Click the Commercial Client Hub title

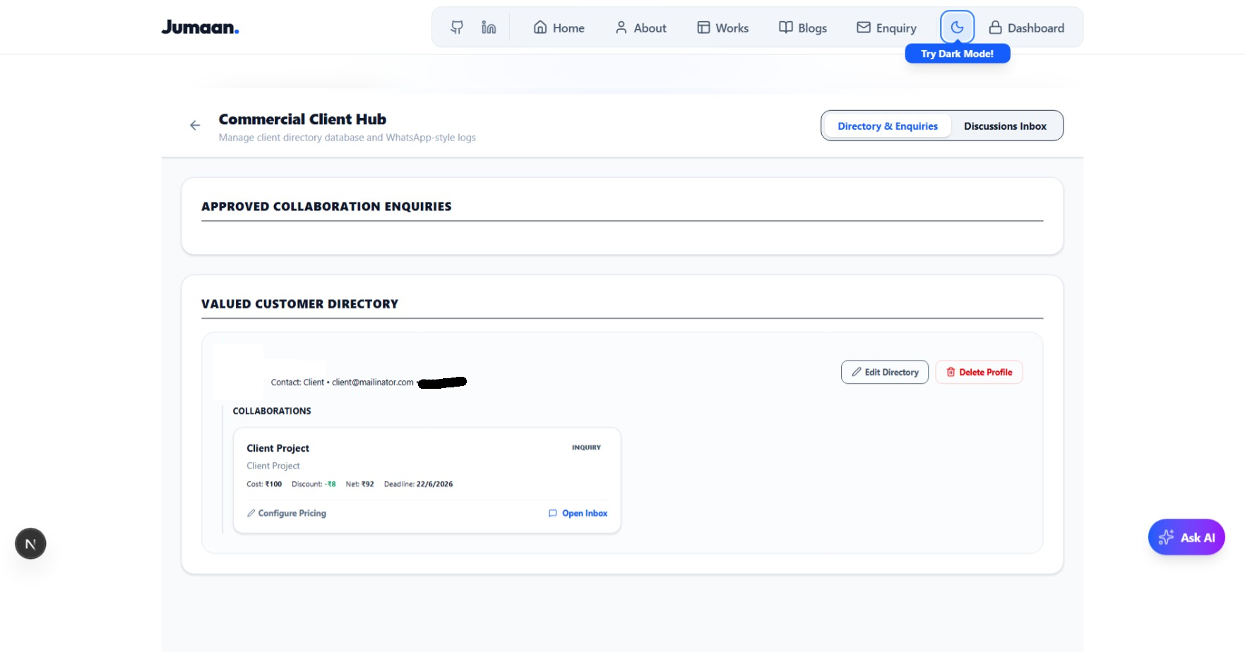point(302,119)
